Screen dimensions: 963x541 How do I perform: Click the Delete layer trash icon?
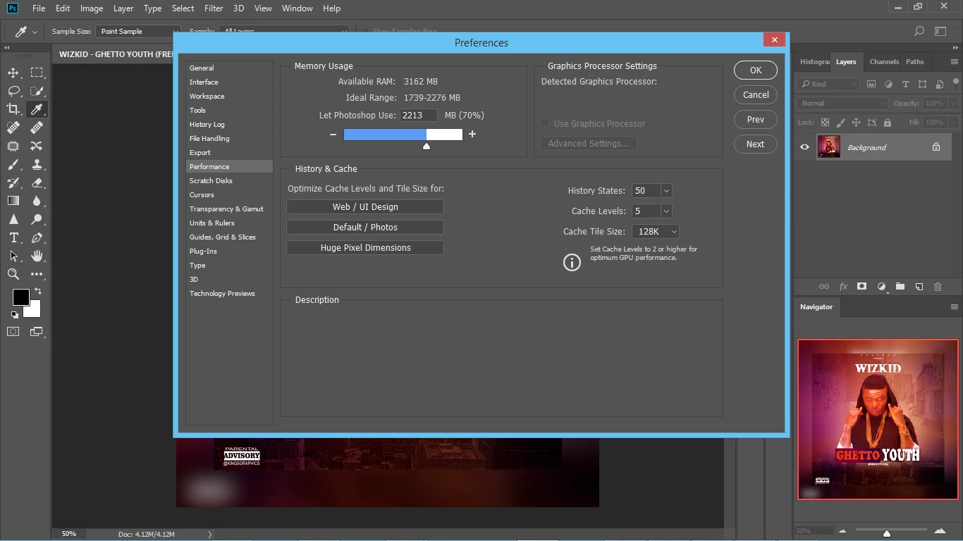click(x=938, y=287)
